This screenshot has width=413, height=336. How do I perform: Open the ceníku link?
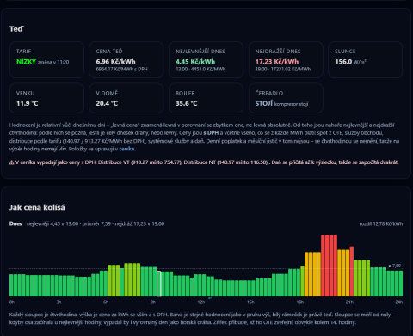coord(126,149)
